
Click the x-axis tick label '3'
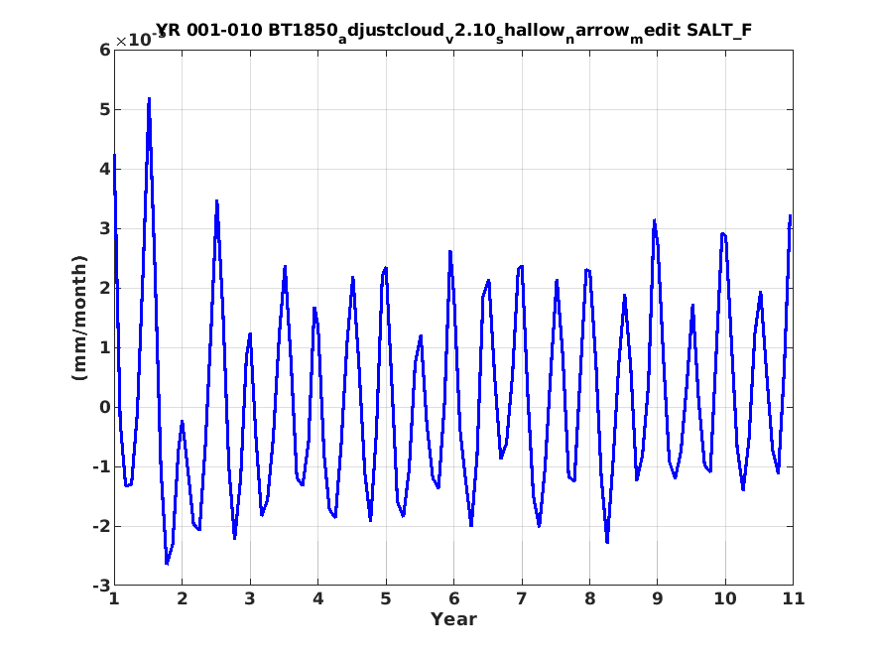coord(250,599)
